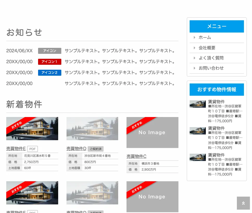Click the blue アイコン２ badge

click(x=50, y=73)
